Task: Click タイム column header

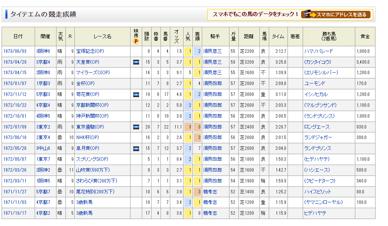Action: click(278, 37)
